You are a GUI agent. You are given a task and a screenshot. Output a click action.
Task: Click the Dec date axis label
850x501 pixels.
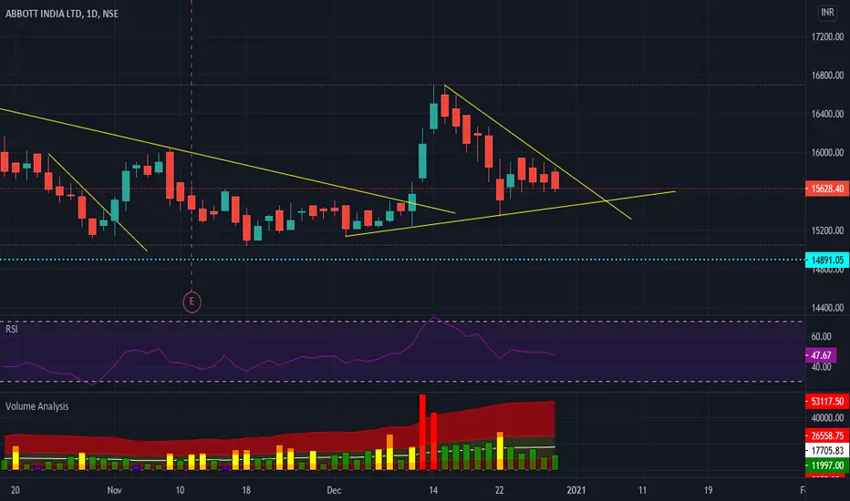pos(334,490)
